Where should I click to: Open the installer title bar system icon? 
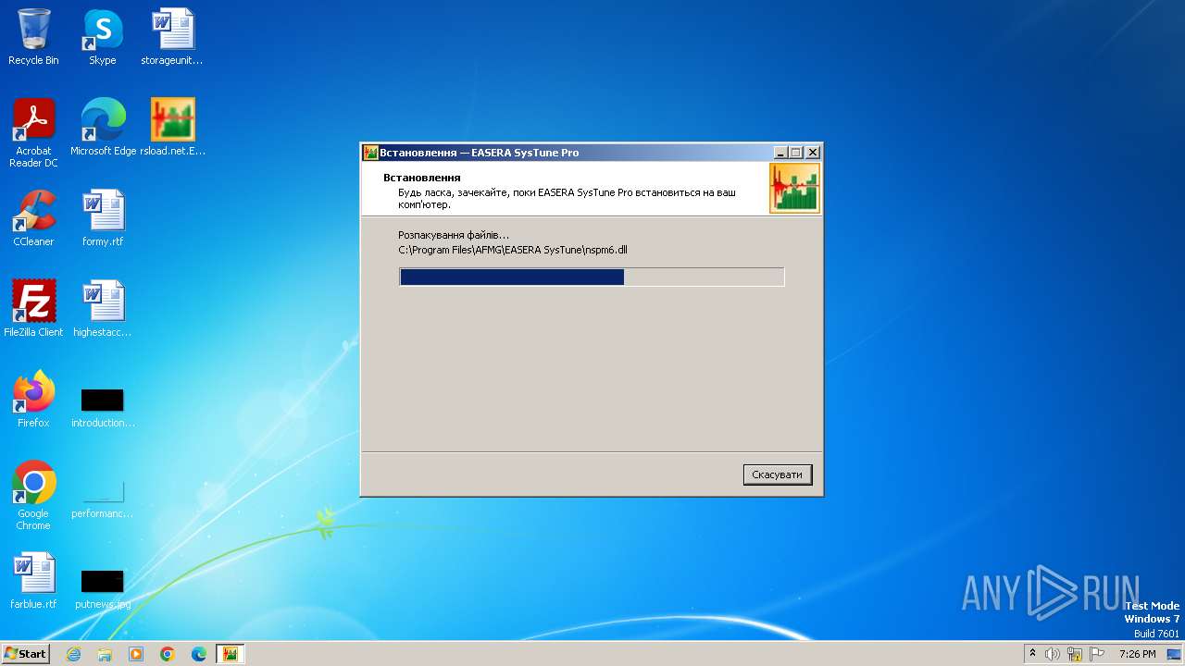click(x=370, y=153)
